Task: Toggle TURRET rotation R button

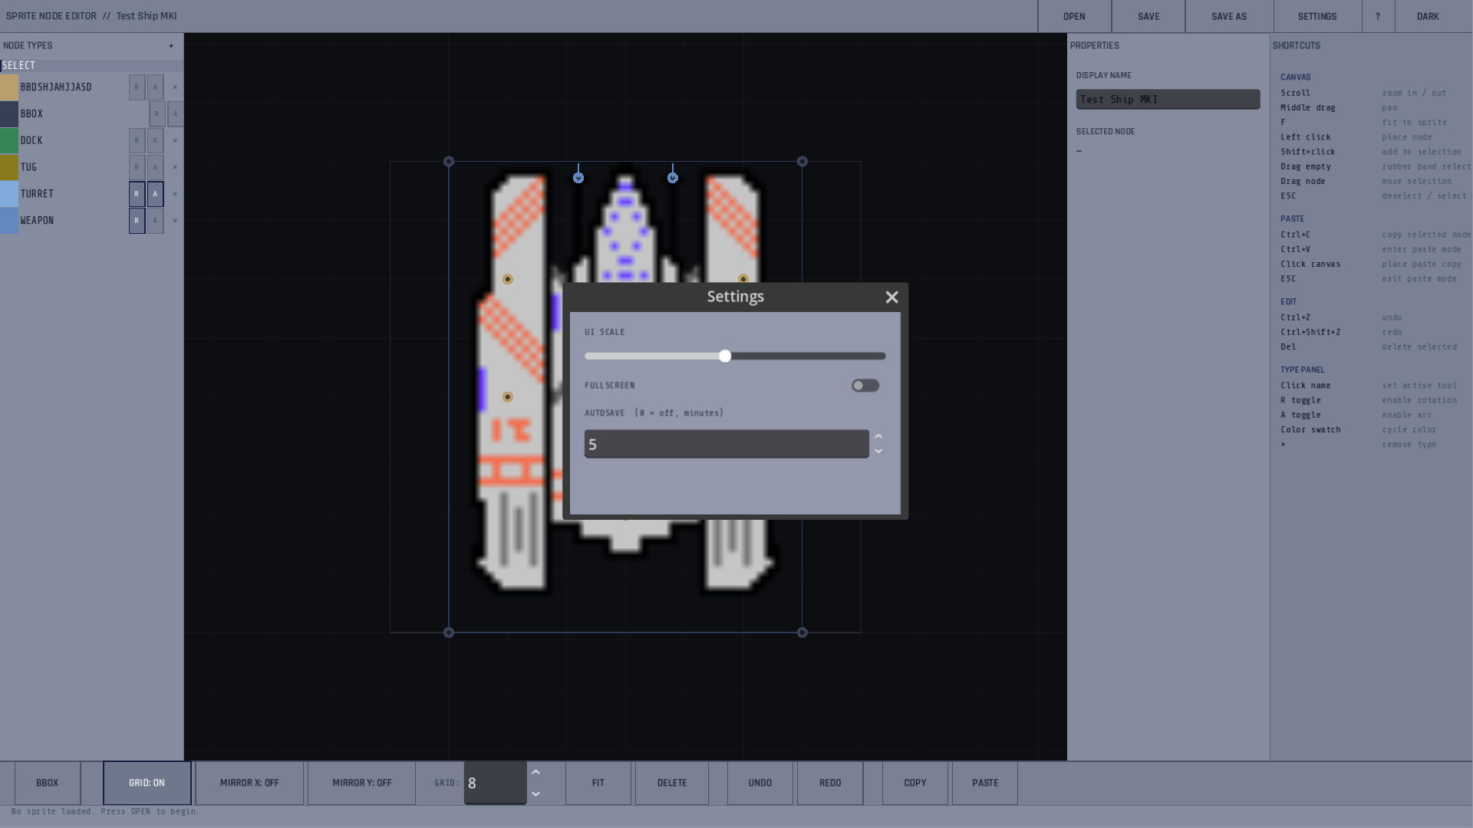Action: (x=137, y=194)
